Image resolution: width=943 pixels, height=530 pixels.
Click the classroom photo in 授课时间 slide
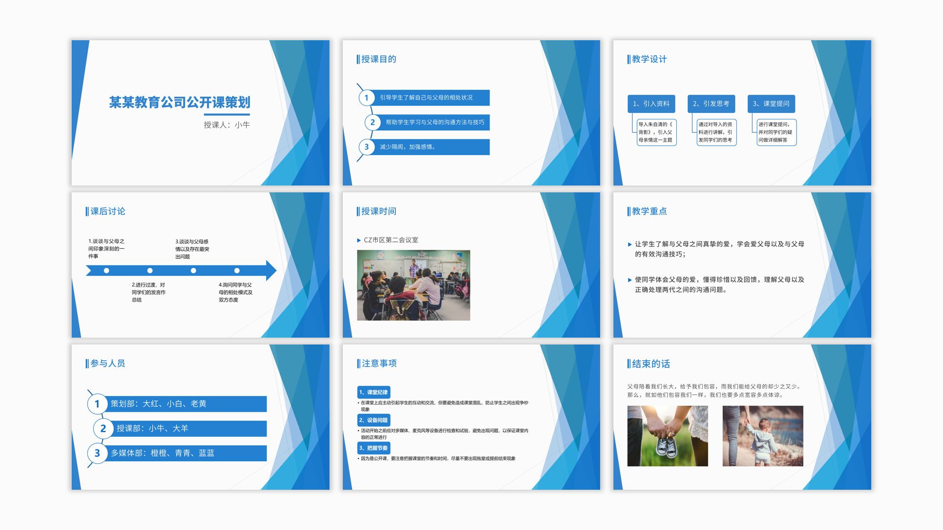pos(413,285)
